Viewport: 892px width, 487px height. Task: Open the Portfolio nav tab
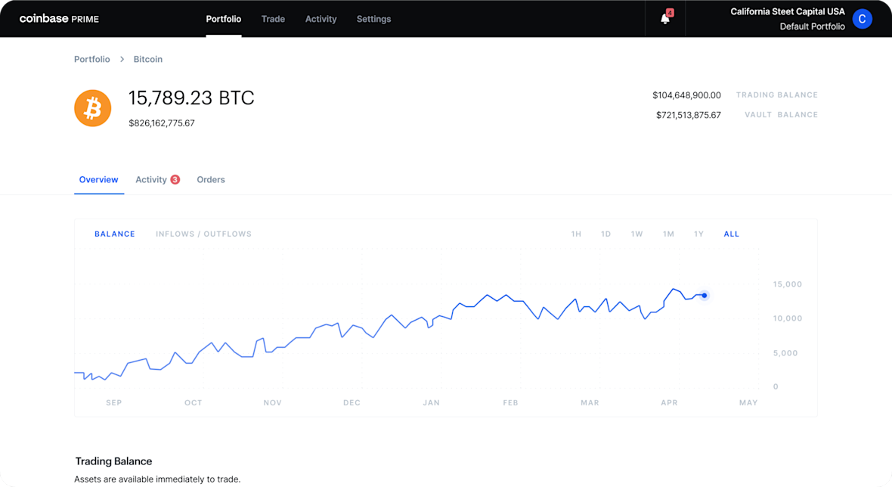click(224, 19)
